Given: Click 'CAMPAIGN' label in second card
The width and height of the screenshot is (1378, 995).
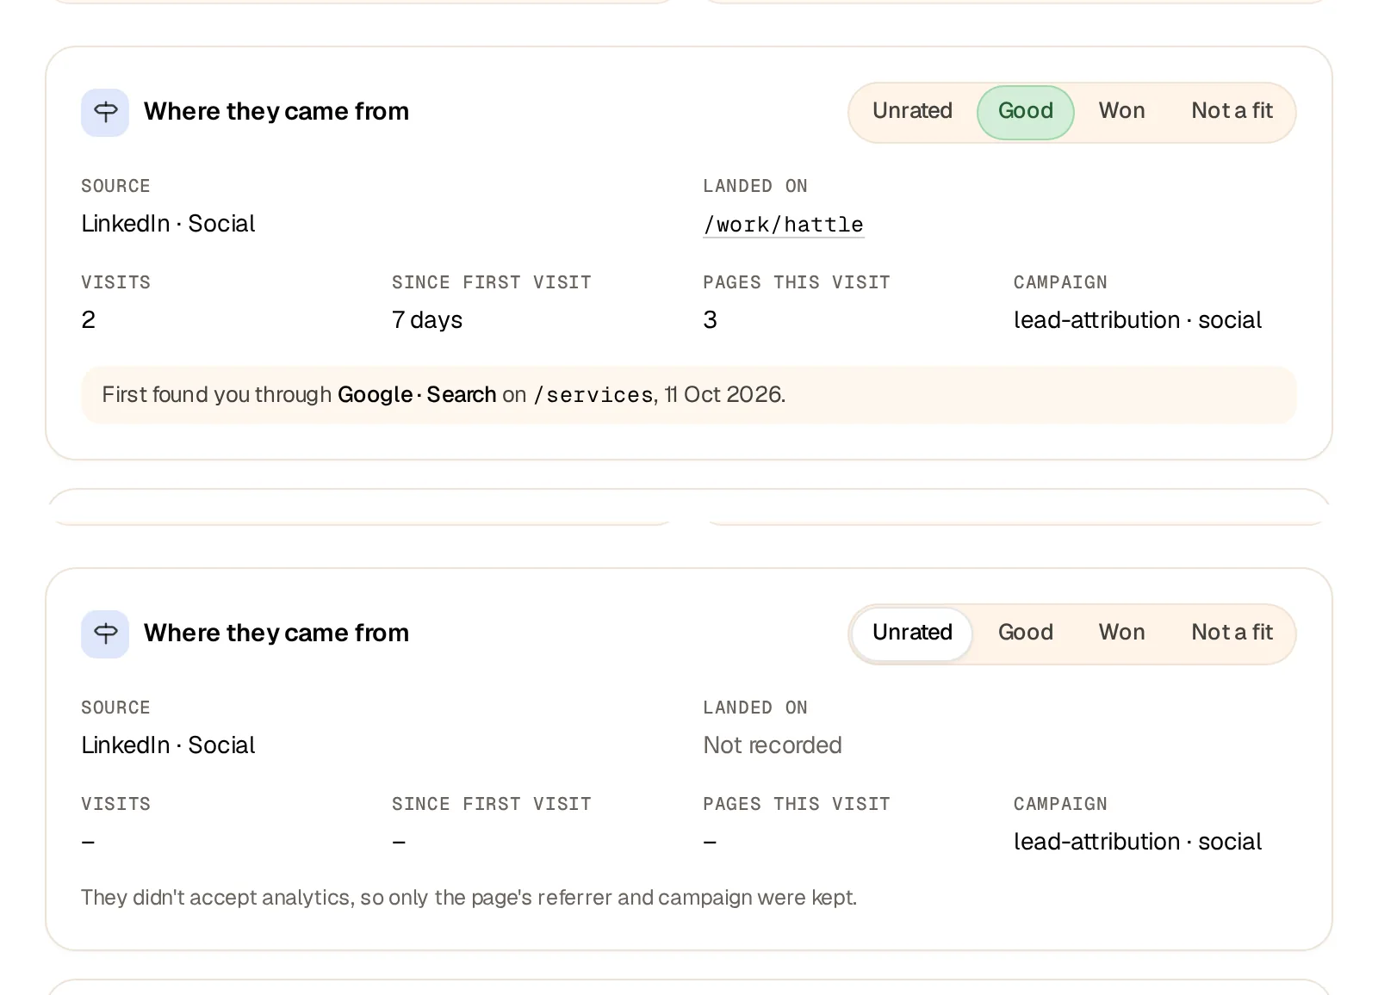Looking at the screenshot, I should (1060, 804).
